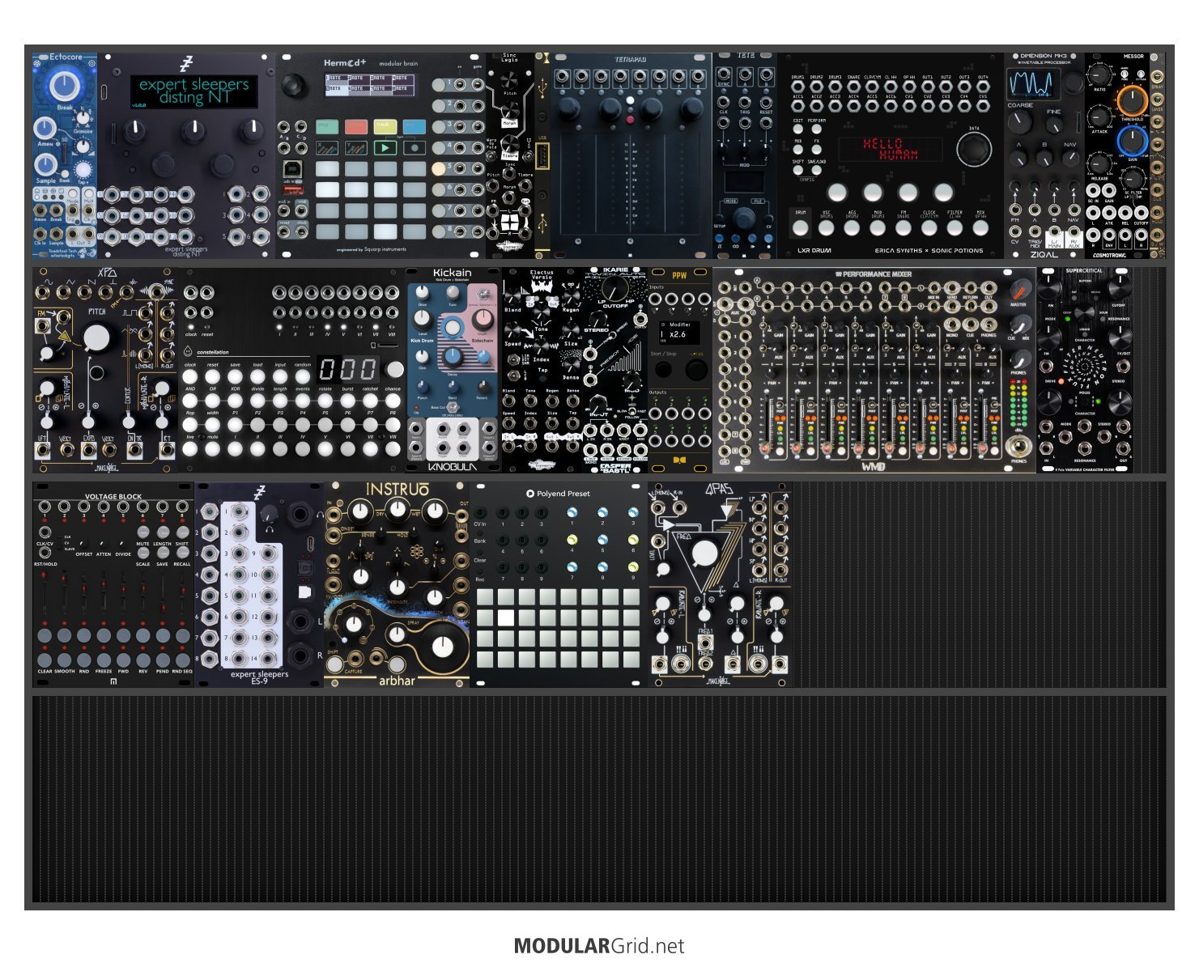Click the large blue Break knob on Ectocore
The width and height of the screenshot is (1199, 963).
click(64, 86)
